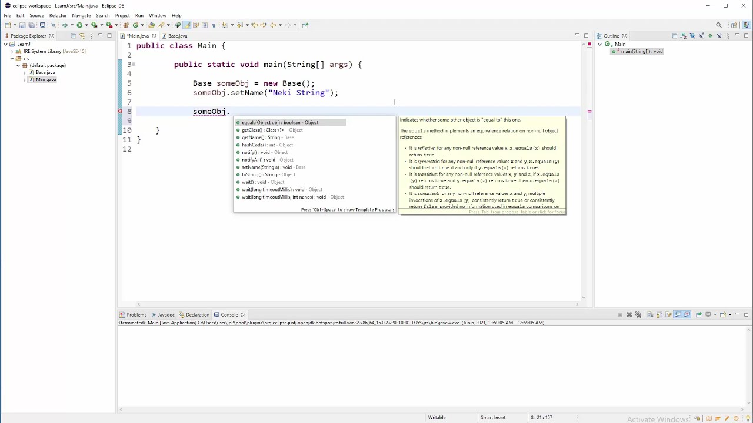The width and height of the screenshot is (753, 423).
Task: Collapse All in Package Explorer
Action: point(73,36)
